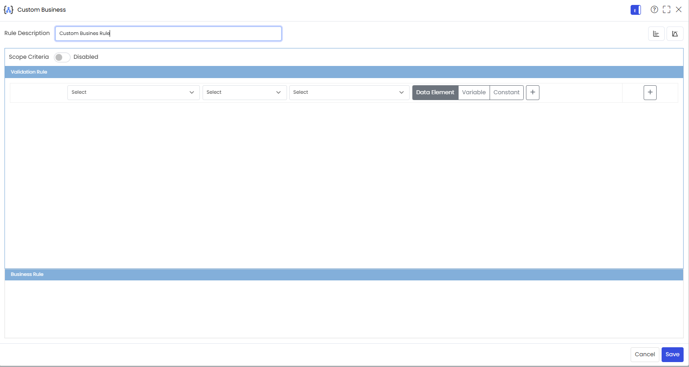
Task: Choose the Data Element option
Action: point(435,92)
